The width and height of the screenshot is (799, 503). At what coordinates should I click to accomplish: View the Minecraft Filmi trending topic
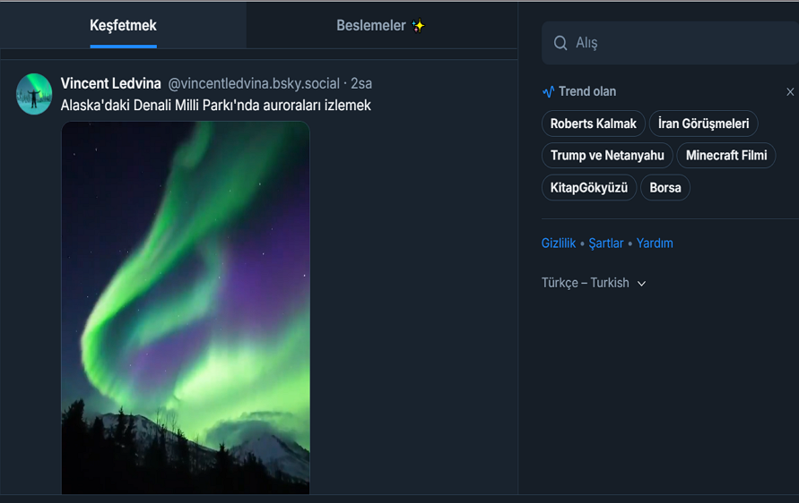(x=725, y=156)
